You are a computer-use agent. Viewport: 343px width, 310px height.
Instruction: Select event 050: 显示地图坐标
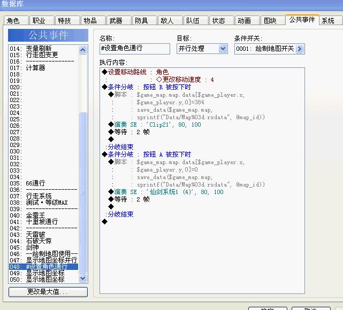[43, 279]
